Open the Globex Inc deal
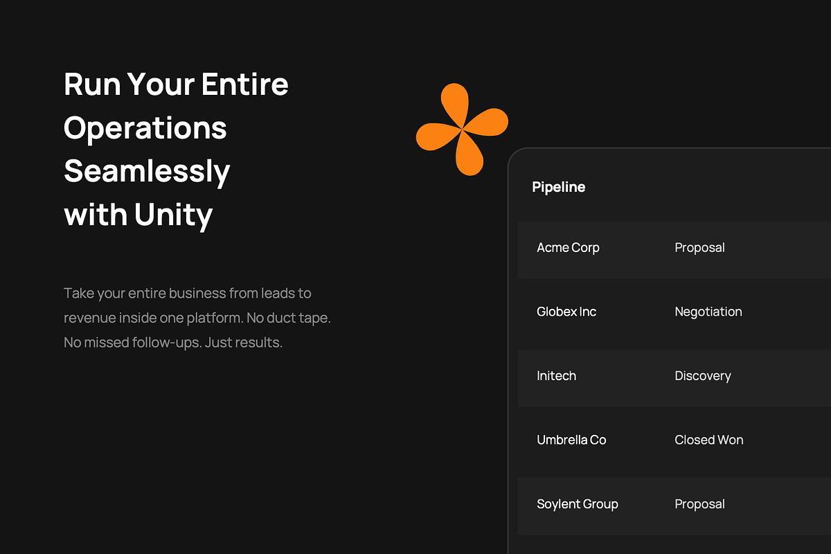The height and width of the screenshot is (554, 831). (566, 312)
